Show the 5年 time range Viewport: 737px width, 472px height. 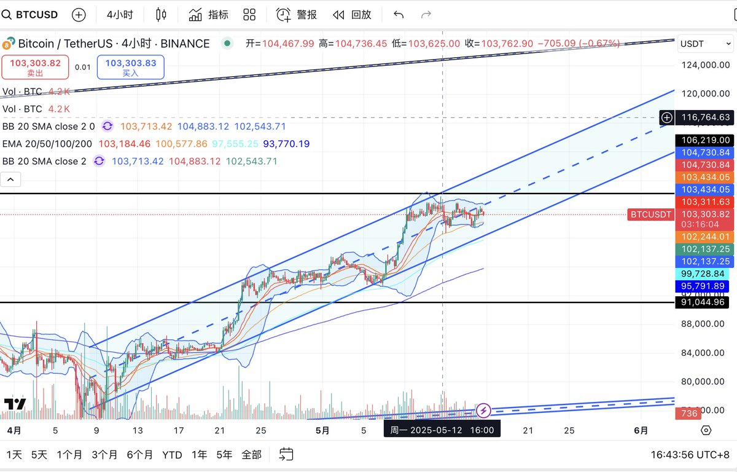click(x=224, y=455)
